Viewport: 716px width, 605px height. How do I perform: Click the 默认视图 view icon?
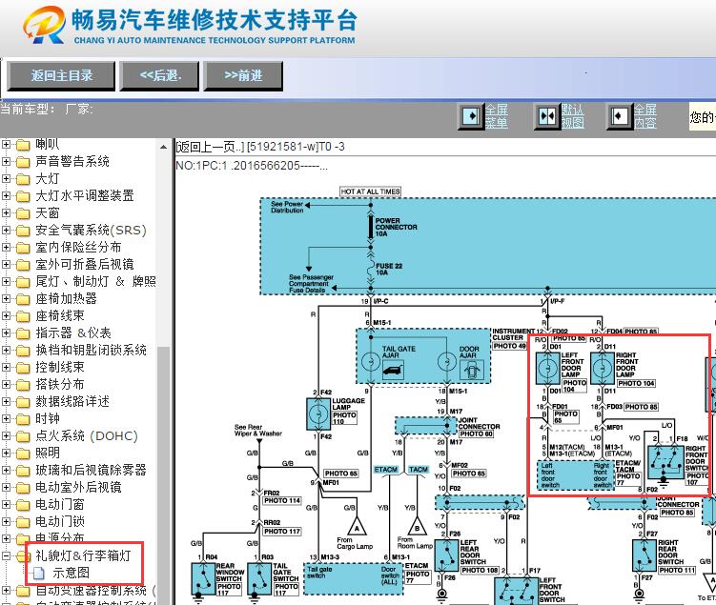tap(547, 116)
